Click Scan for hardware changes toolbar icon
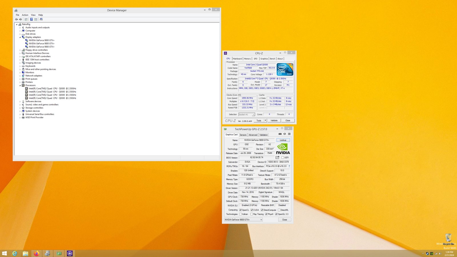 pos(41,19)
